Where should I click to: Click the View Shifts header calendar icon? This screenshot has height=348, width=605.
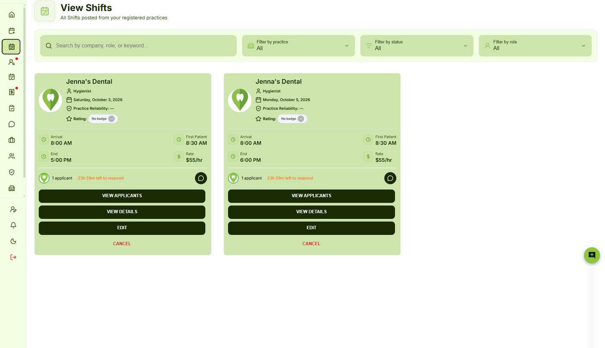pyautogui.click(x=45, y=11)
